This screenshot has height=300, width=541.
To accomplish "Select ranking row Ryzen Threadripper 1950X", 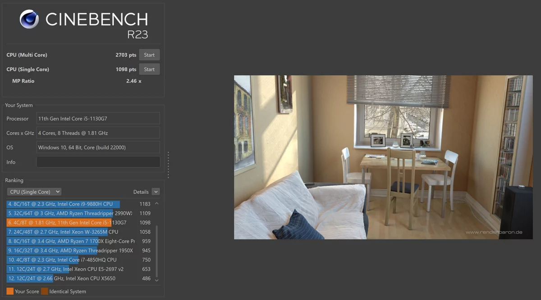I will 79,251.
